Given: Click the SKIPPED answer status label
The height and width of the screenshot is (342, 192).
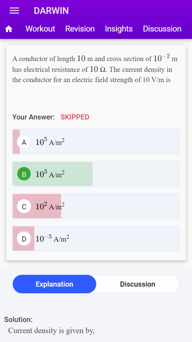Looking at the screenshot, I should (x=75, y=117).
